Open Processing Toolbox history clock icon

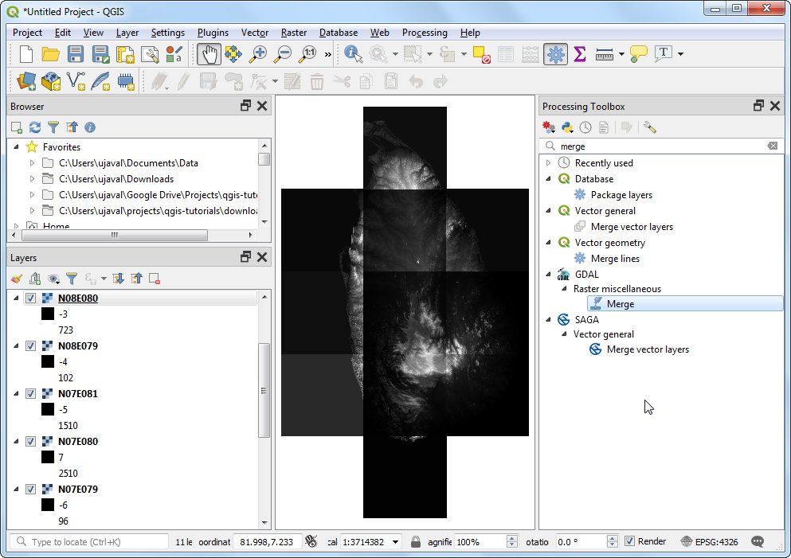click(585, 127)
